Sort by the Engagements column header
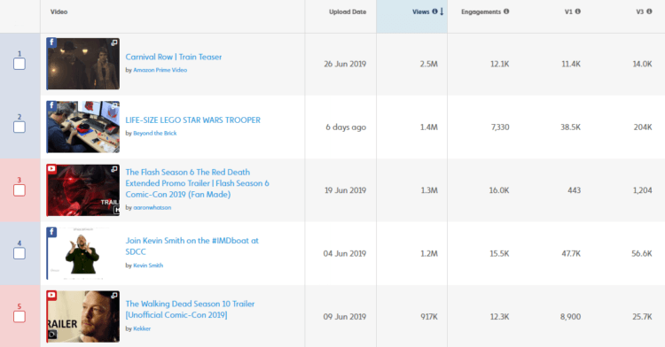 [481, 12]
